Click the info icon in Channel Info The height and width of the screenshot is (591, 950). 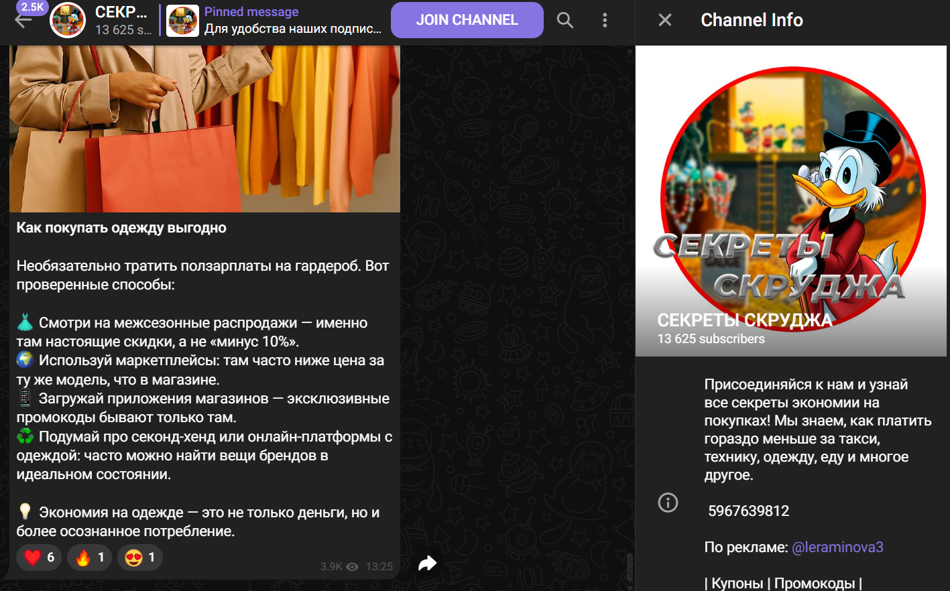(668, 503)
